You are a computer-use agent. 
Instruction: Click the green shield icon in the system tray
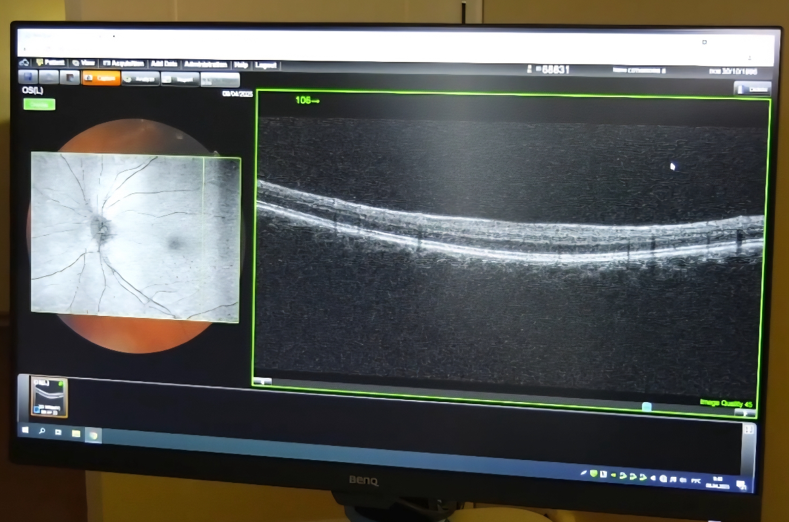593,474
